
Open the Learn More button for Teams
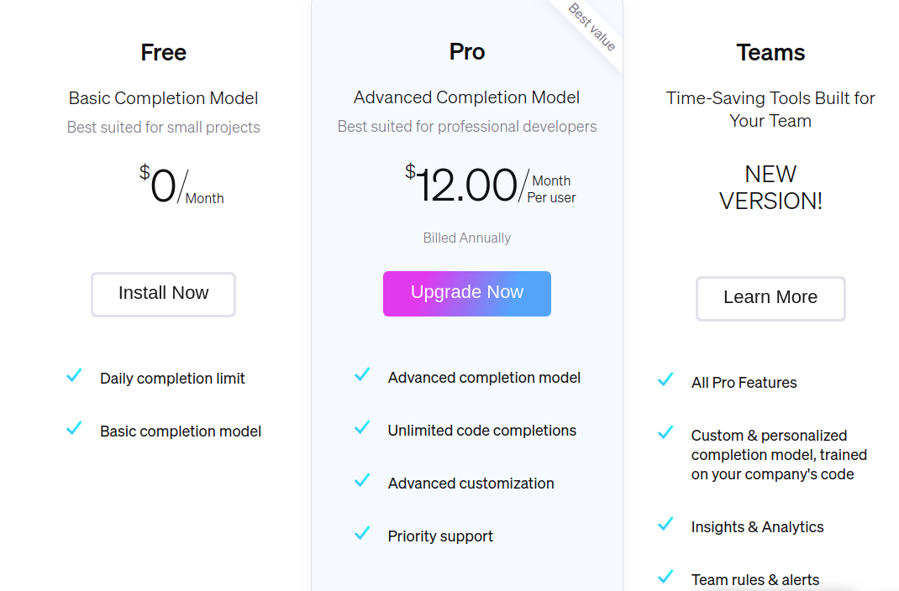coord(770,298)
